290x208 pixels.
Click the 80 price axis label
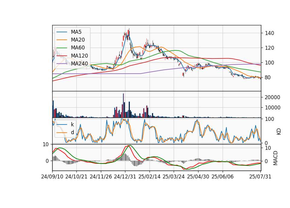click(x=268, y=77)
